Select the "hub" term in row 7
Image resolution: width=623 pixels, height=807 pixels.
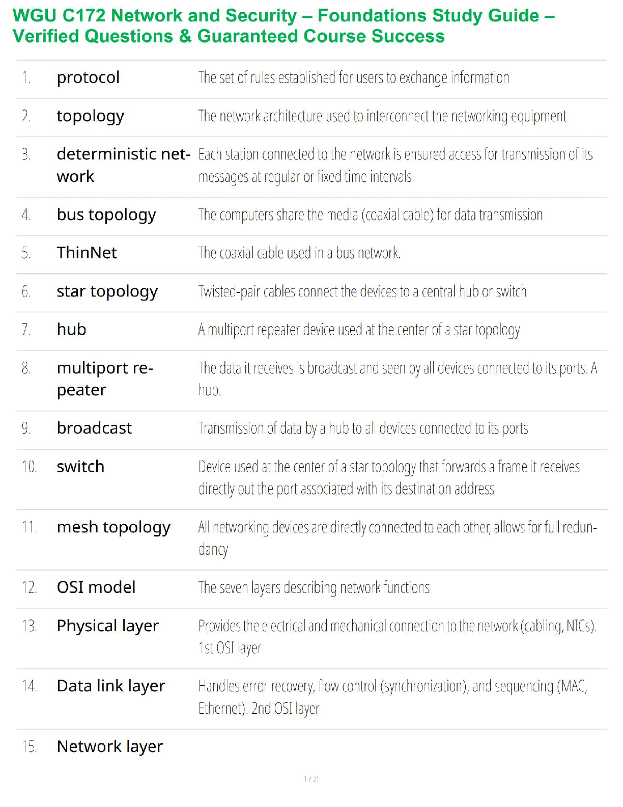click(x=71, y=330)
